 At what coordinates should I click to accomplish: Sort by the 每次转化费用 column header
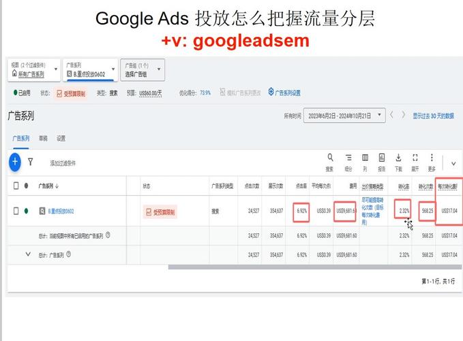click(x=447, y=186)
